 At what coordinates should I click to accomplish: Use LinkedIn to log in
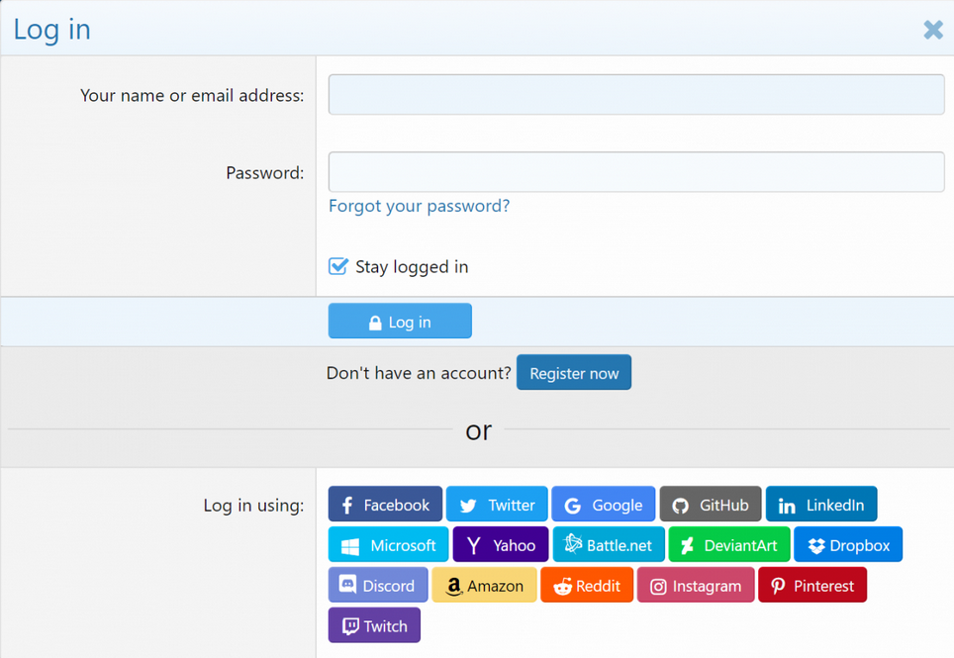[x=820, y=505]
